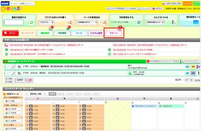Expand the お問い合わせ sidebar section
Screen dimensions: 201x131
pyautogui.click(x=13, y=117)
